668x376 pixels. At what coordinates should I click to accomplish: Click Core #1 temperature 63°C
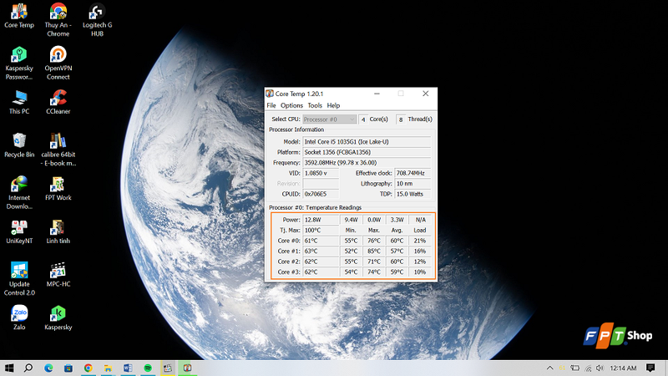click(321, 252)
